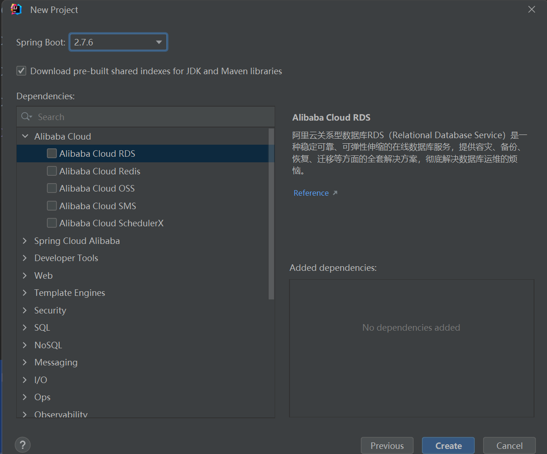Click the Reference external link arrow icon

[x=335, y=193]
